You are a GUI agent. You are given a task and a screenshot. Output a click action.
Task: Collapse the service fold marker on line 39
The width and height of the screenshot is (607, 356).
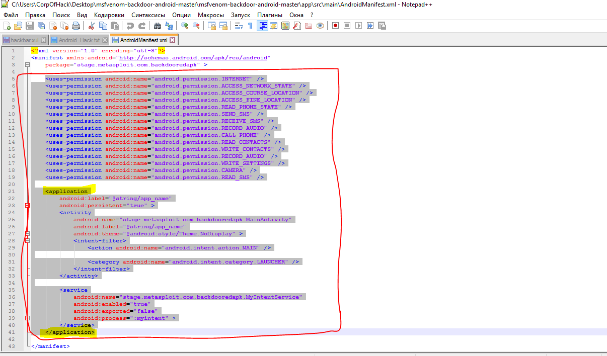pos(27,318)
